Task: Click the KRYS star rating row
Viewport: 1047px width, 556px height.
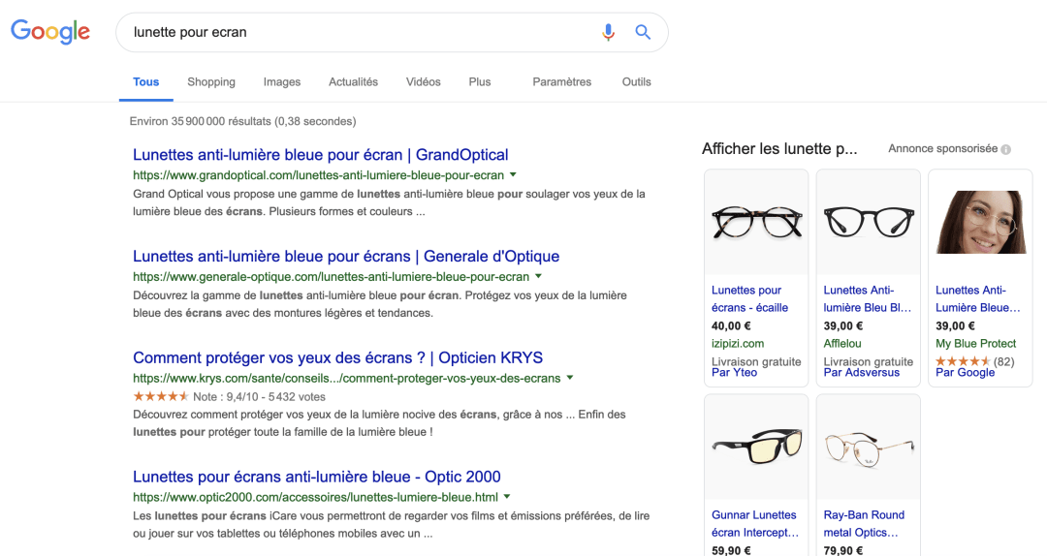Action: coord(229,396)
